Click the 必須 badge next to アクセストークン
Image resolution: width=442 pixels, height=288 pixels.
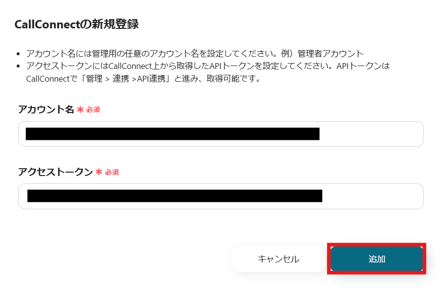(x=112, y=172)
